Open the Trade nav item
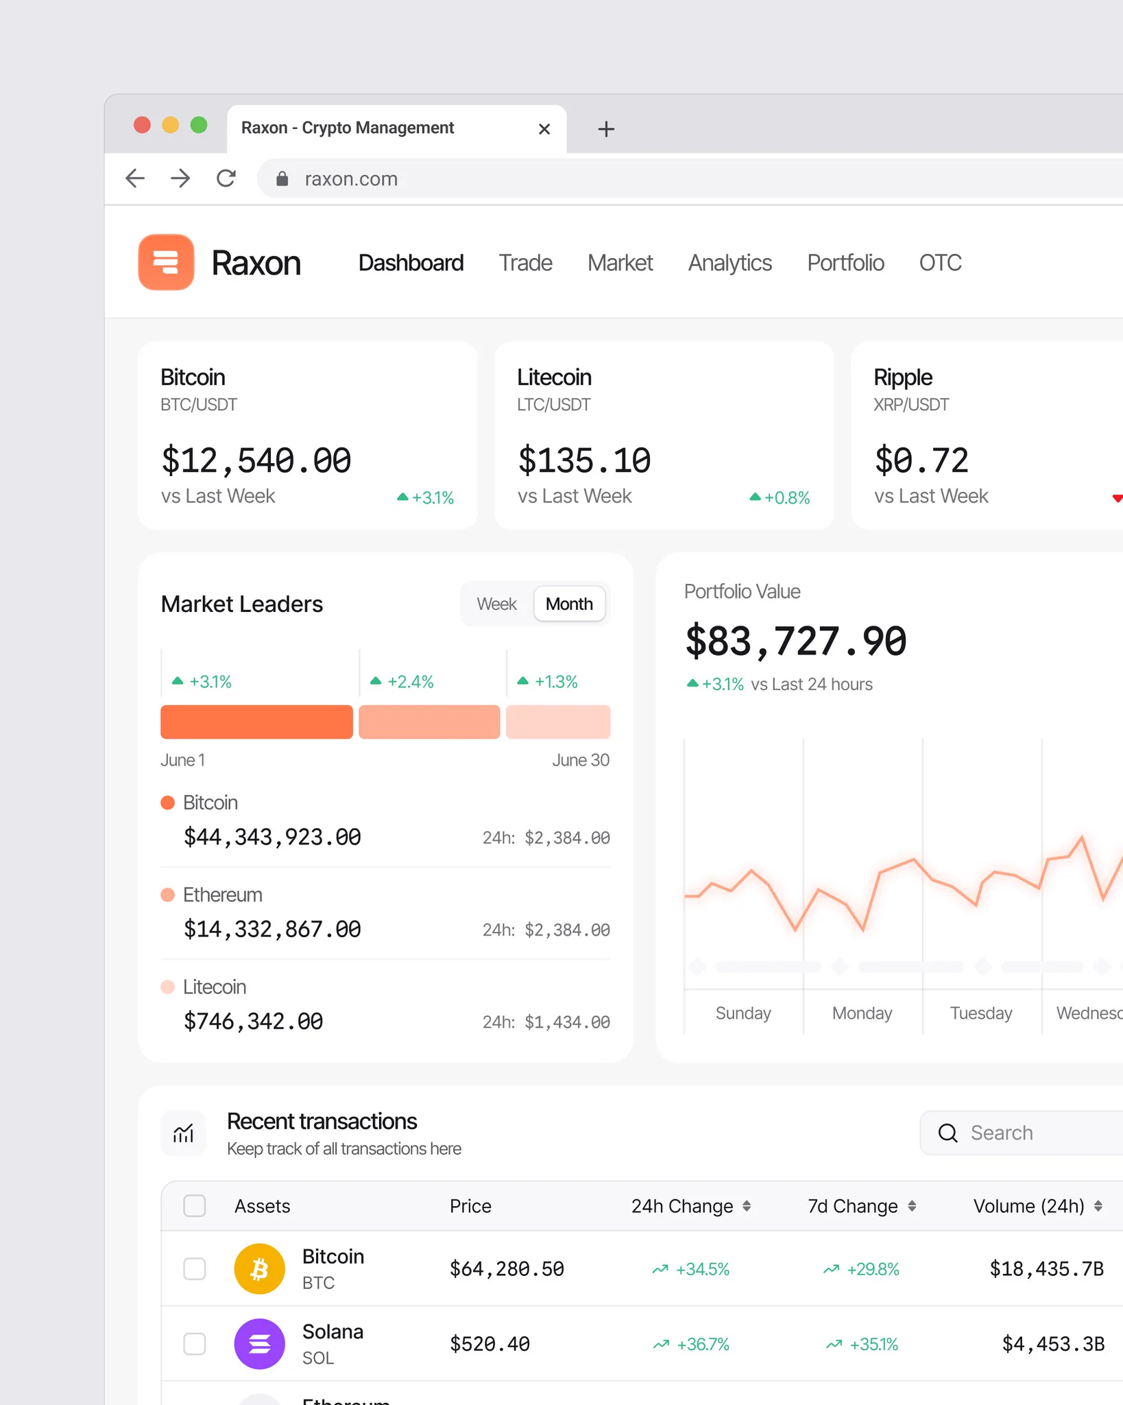Image resolution: width=1123 pixels, height=1405 pixels. pos(525,263)
